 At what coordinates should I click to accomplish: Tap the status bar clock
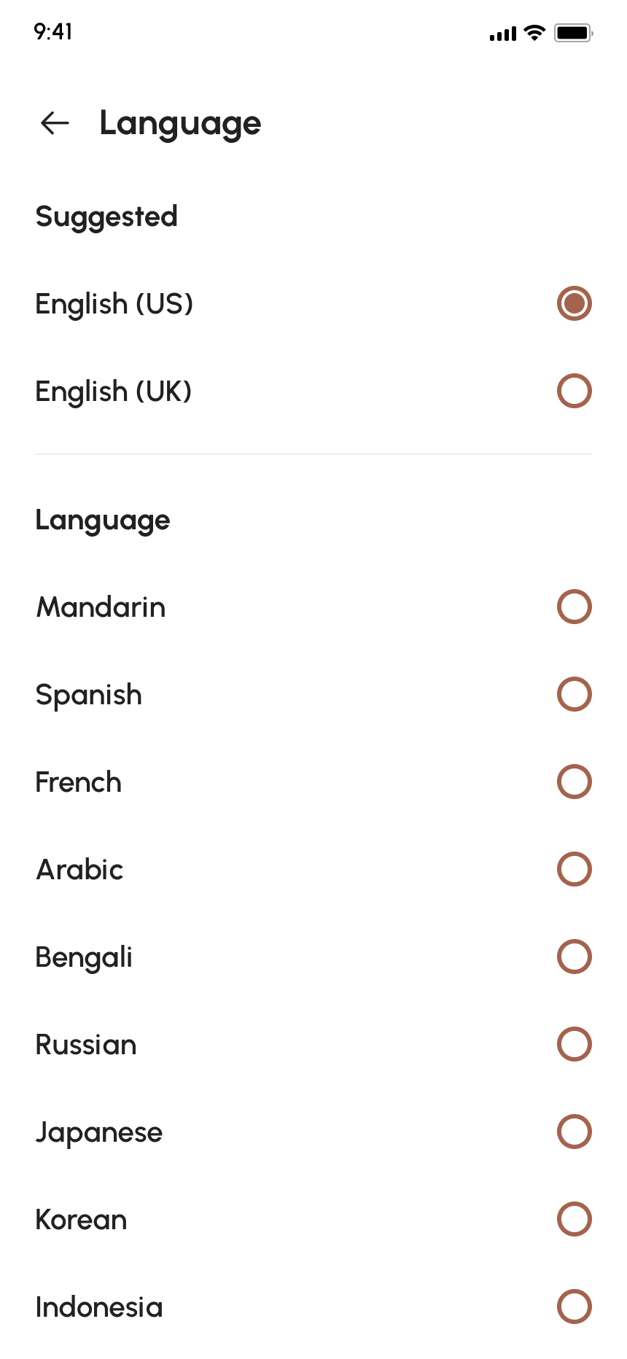point(53,32)
